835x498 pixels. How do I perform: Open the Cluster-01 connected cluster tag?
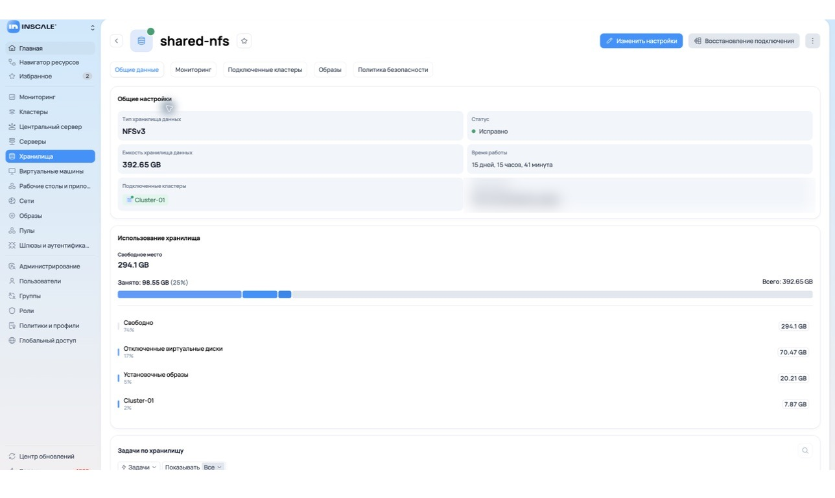point(146,200)
